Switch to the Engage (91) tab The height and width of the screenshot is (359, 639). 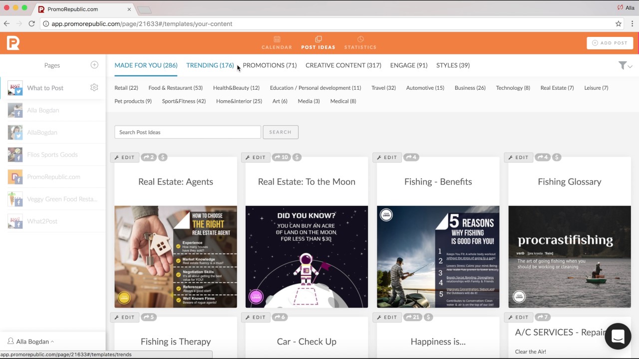coord(409,65)
